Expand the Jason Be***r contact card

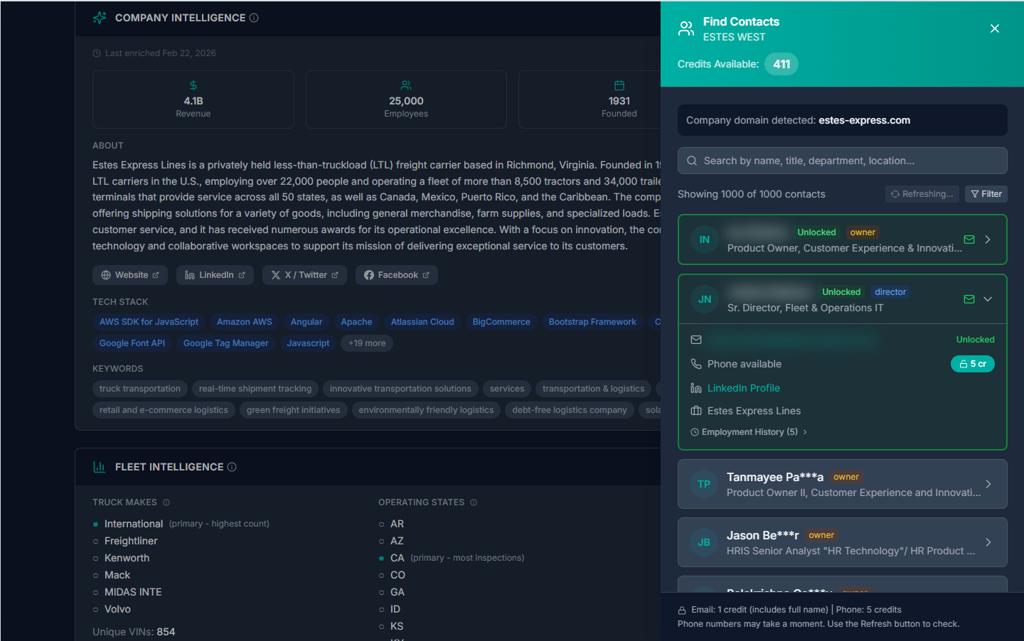(988, 542)
